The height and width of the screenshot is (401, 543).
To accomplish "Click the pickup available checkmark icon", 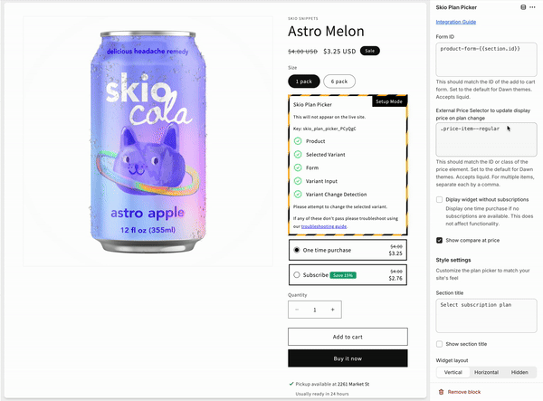I will click(x=291, y=384).
